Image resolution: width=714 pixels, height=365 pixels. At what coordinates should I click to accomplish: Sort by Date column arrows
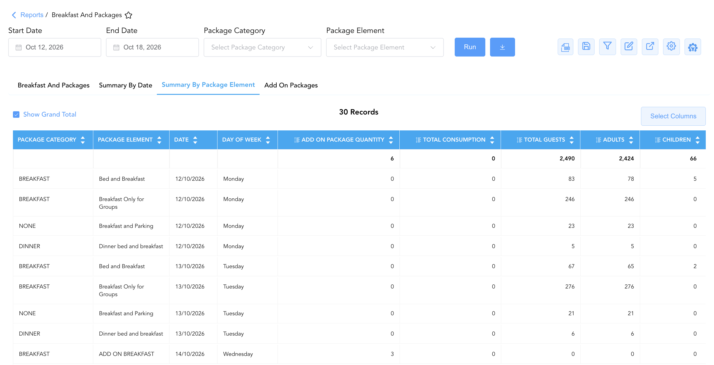[195, 140]
